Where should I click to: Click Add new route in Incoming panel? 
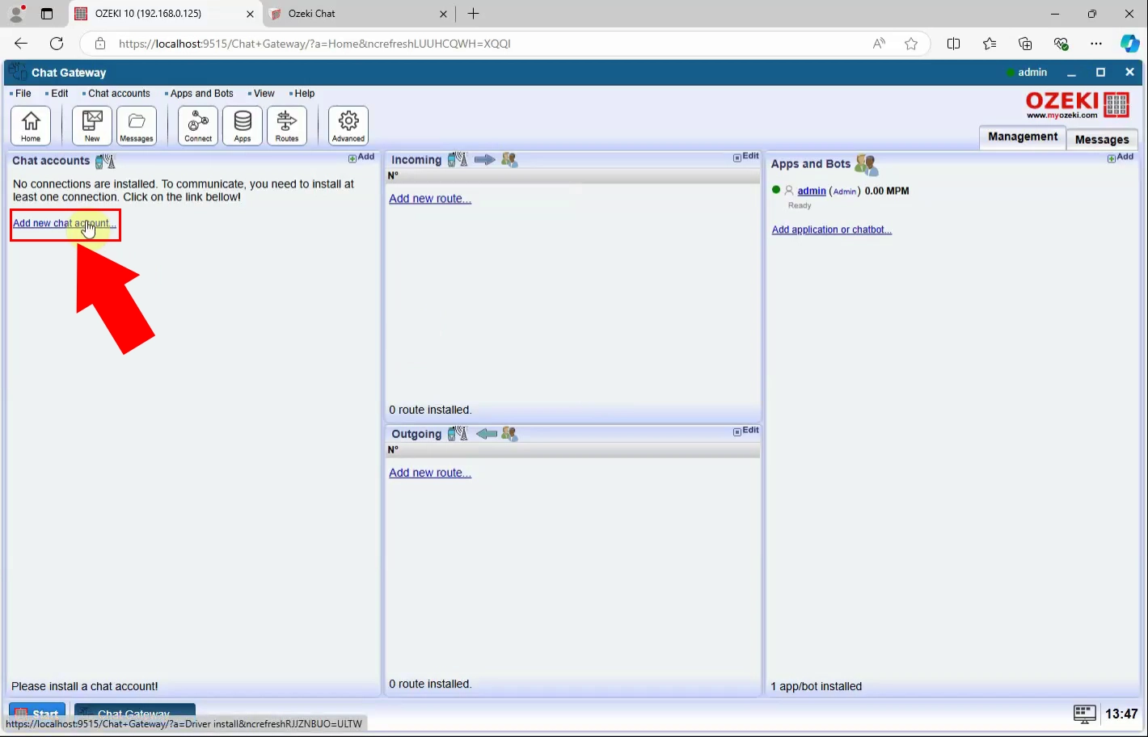coord(430,199)
